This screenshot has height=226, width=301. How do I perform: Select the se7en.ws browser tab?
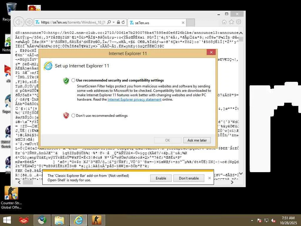(x=157, y=23)
